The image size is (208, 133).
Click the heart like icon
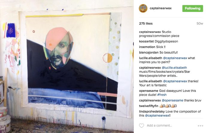point(141,126)
